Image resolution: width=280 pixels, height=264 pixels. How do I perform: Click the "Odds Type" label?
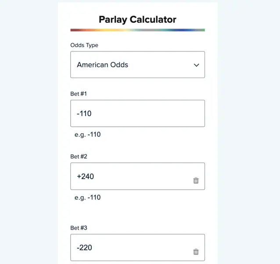tap(84, 45)
